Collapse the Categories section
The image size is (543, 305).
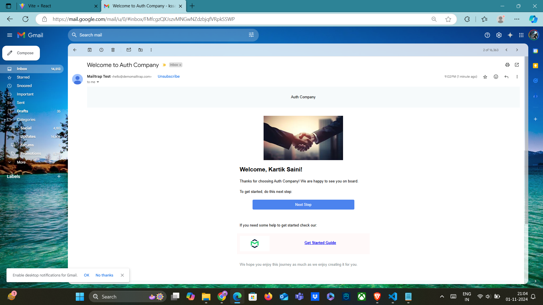tap(5, 120)
